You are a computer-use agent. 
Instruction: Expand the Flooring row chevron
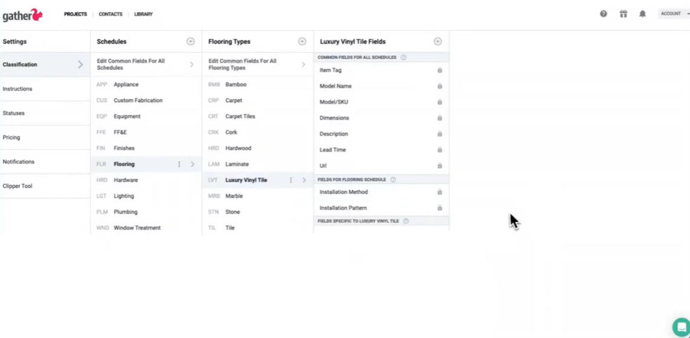[192, 164]
